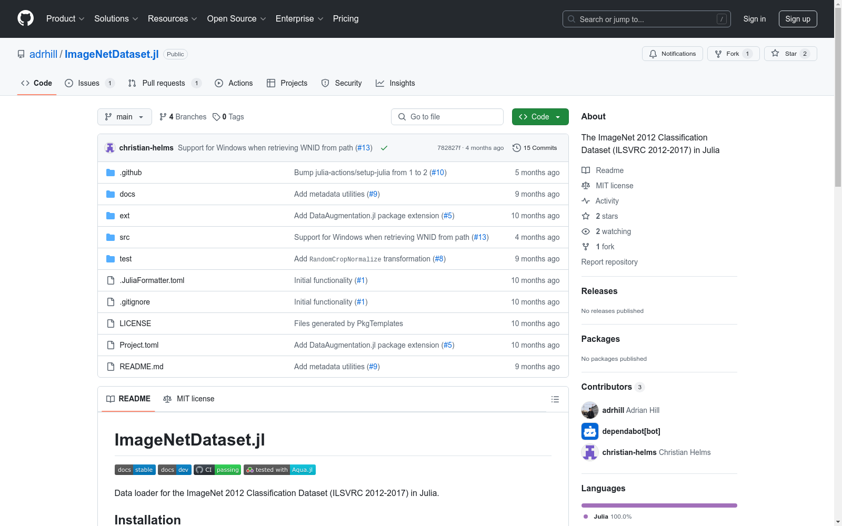Click the Go to file search field

447,117
